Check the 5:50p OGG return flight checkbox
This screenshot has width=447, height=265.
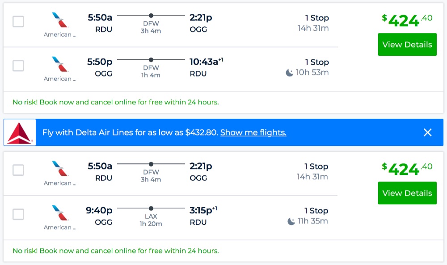[18, 66]
